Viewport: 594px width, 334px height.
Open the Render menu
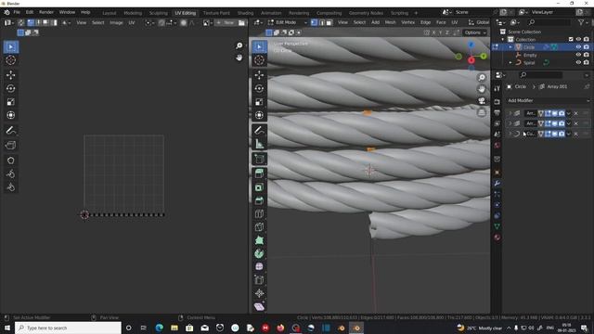click(46, 12)
